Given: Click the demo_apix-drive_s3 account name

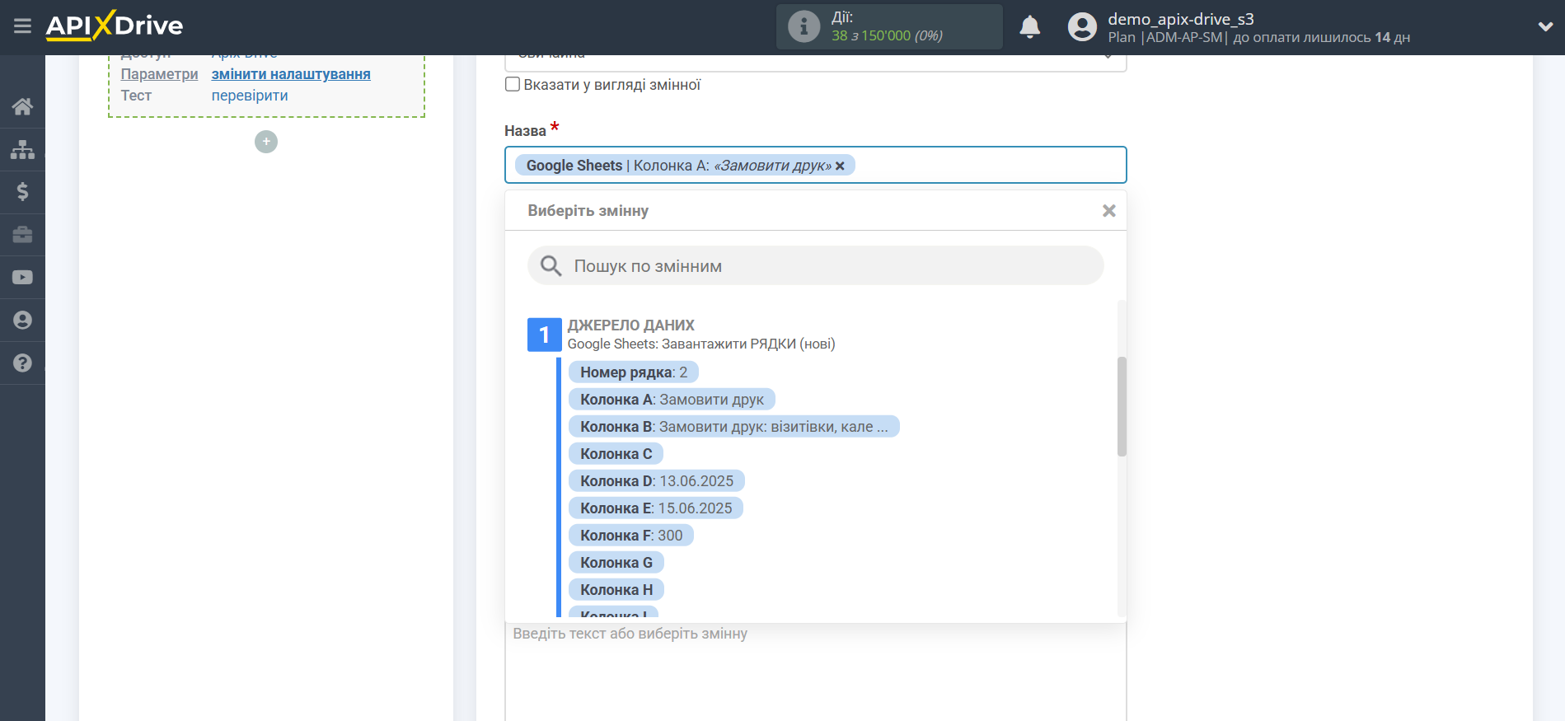Looking at the screenshot, I should 1180,19.
